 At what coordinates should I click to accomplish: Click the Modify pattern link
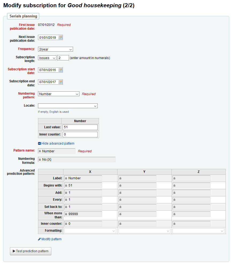click(x=51, y=239)
